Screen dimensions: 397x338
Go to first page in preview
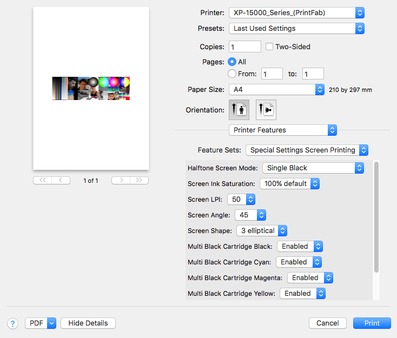pos(42,180)
